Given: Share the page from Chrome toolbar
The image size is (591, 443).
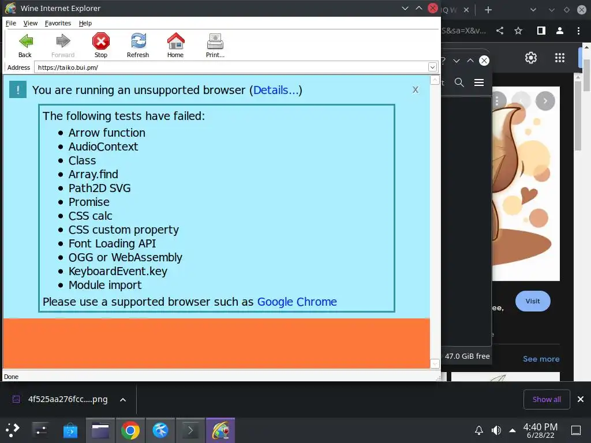Looking at the screenshot, I should (500, 31).
